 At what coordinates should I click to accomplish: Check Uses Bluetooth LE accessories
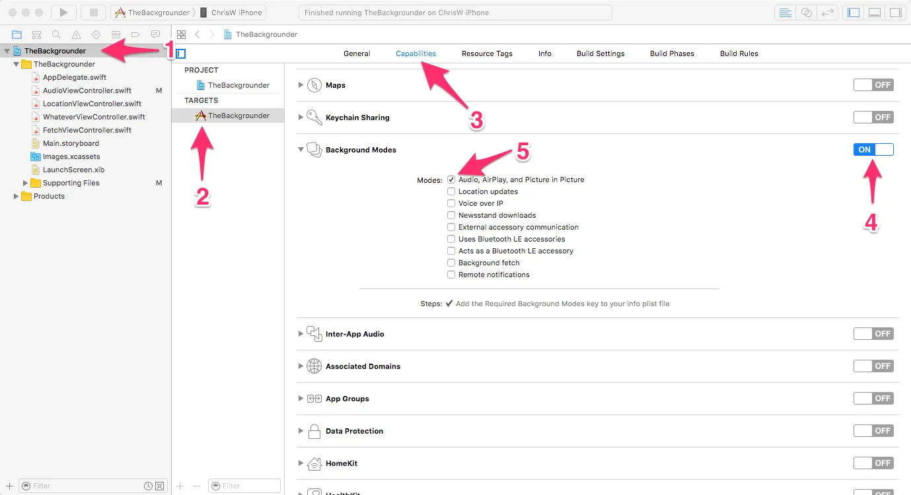coord(451,239)
